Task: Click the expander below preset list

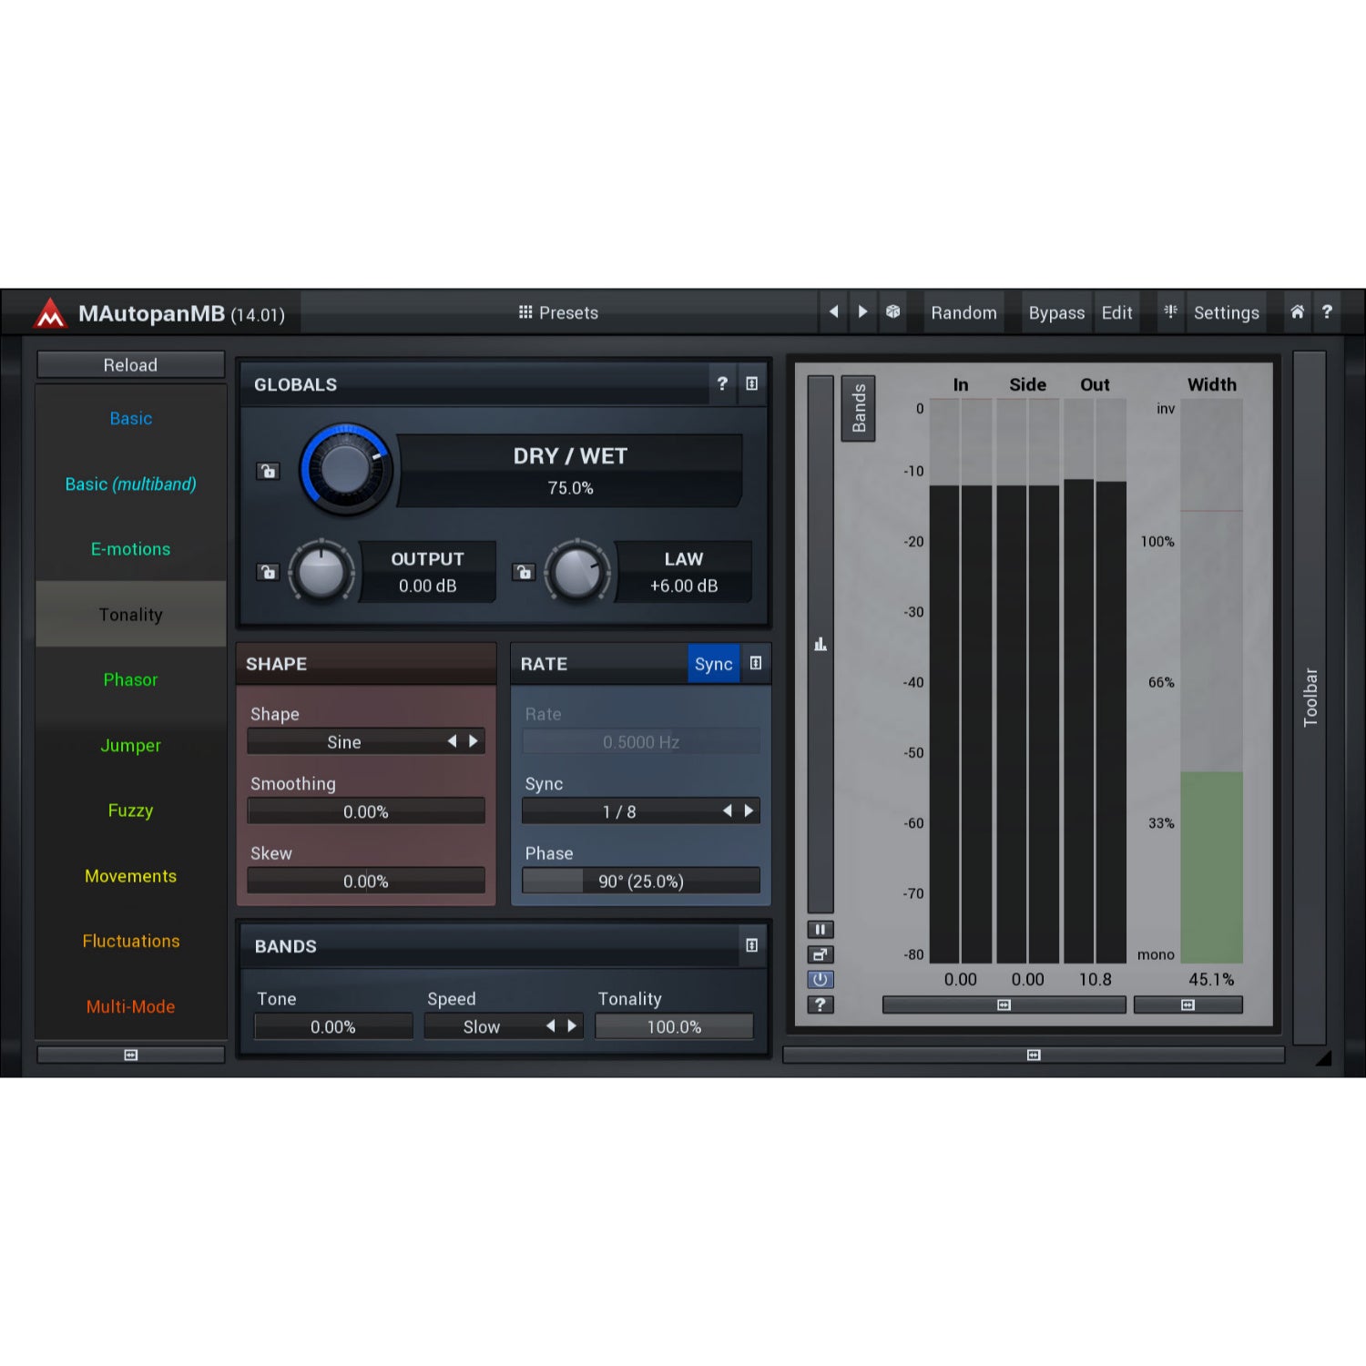Action: point(131,1055)
